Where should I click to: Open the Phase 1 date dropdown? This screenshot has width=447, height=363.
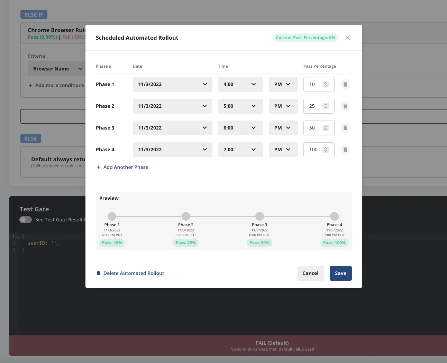(173, 84)
